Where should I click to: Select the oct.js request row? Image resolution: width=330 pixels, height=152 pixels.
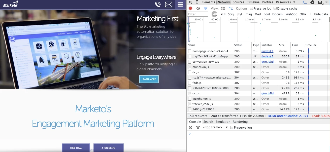point(258,93)
